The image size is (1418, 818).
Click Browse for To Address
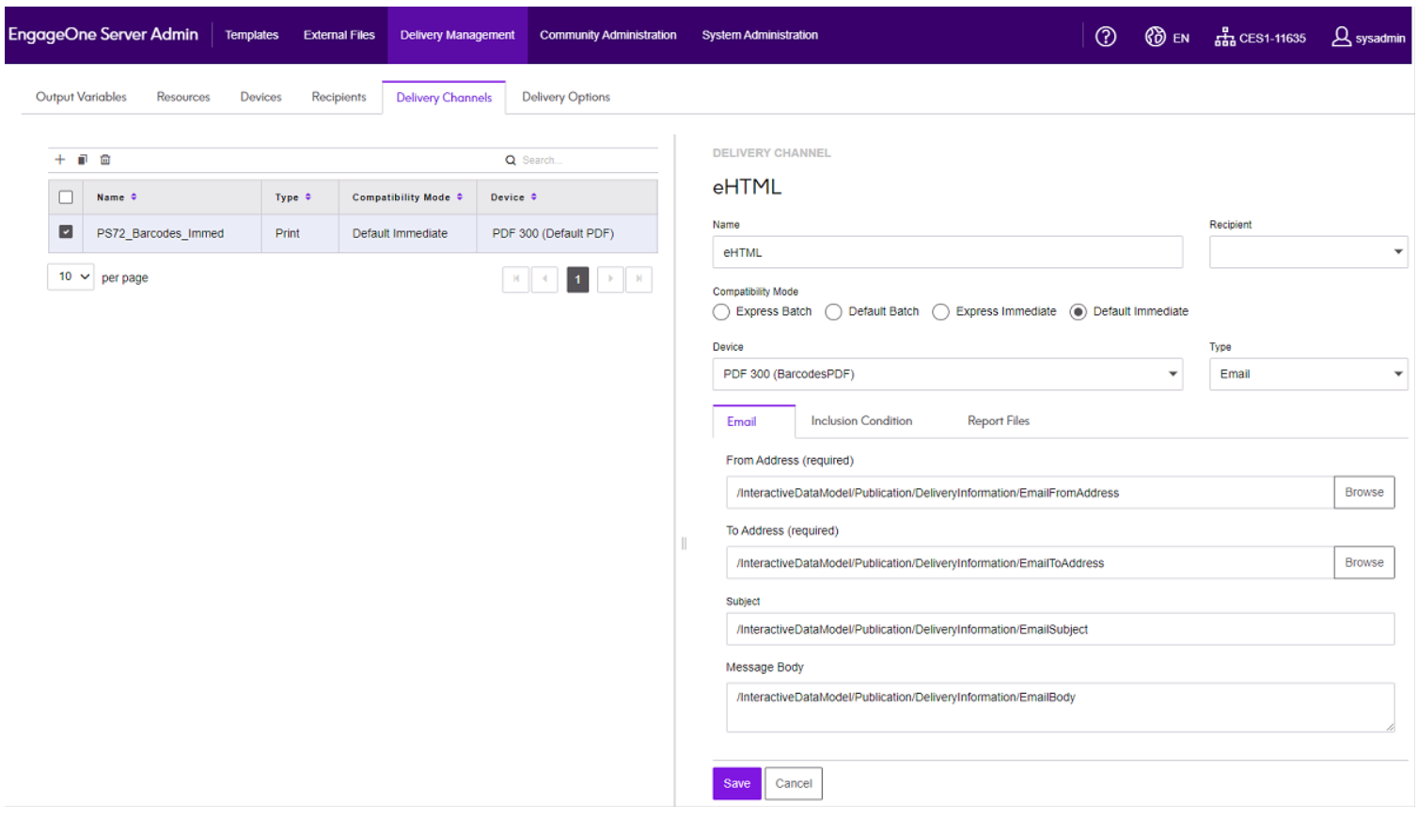(x=1363, y=563)
